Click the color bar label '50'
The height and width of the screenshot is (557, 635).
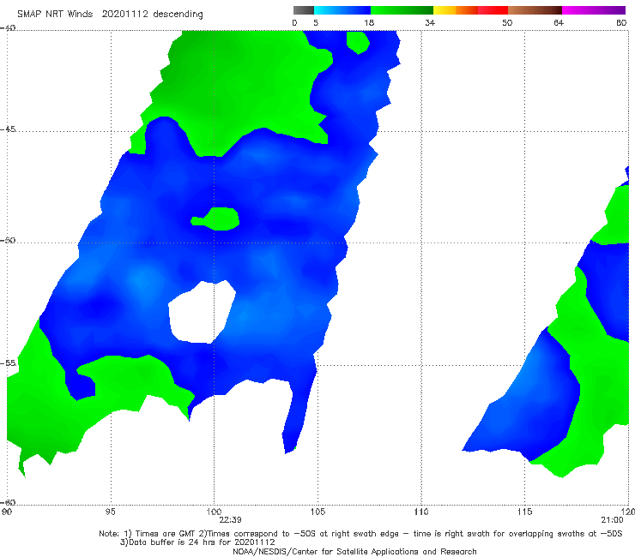click(507, 22)
